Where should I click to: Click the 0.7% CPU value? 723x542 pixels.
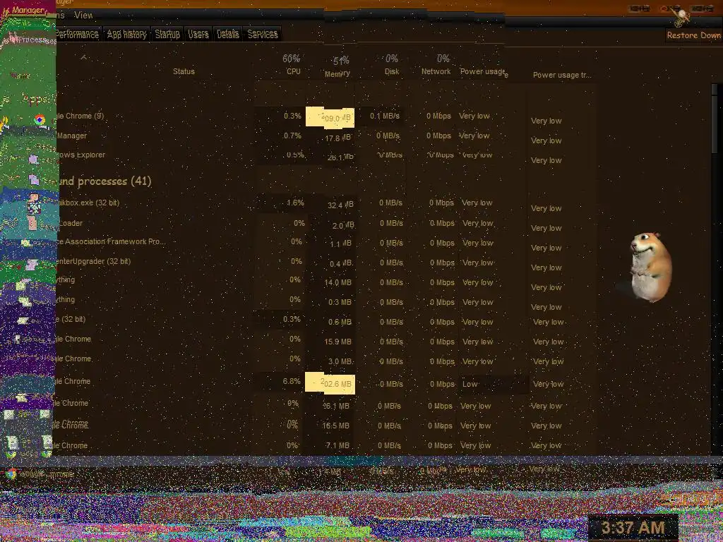click(x=292, y=136)
